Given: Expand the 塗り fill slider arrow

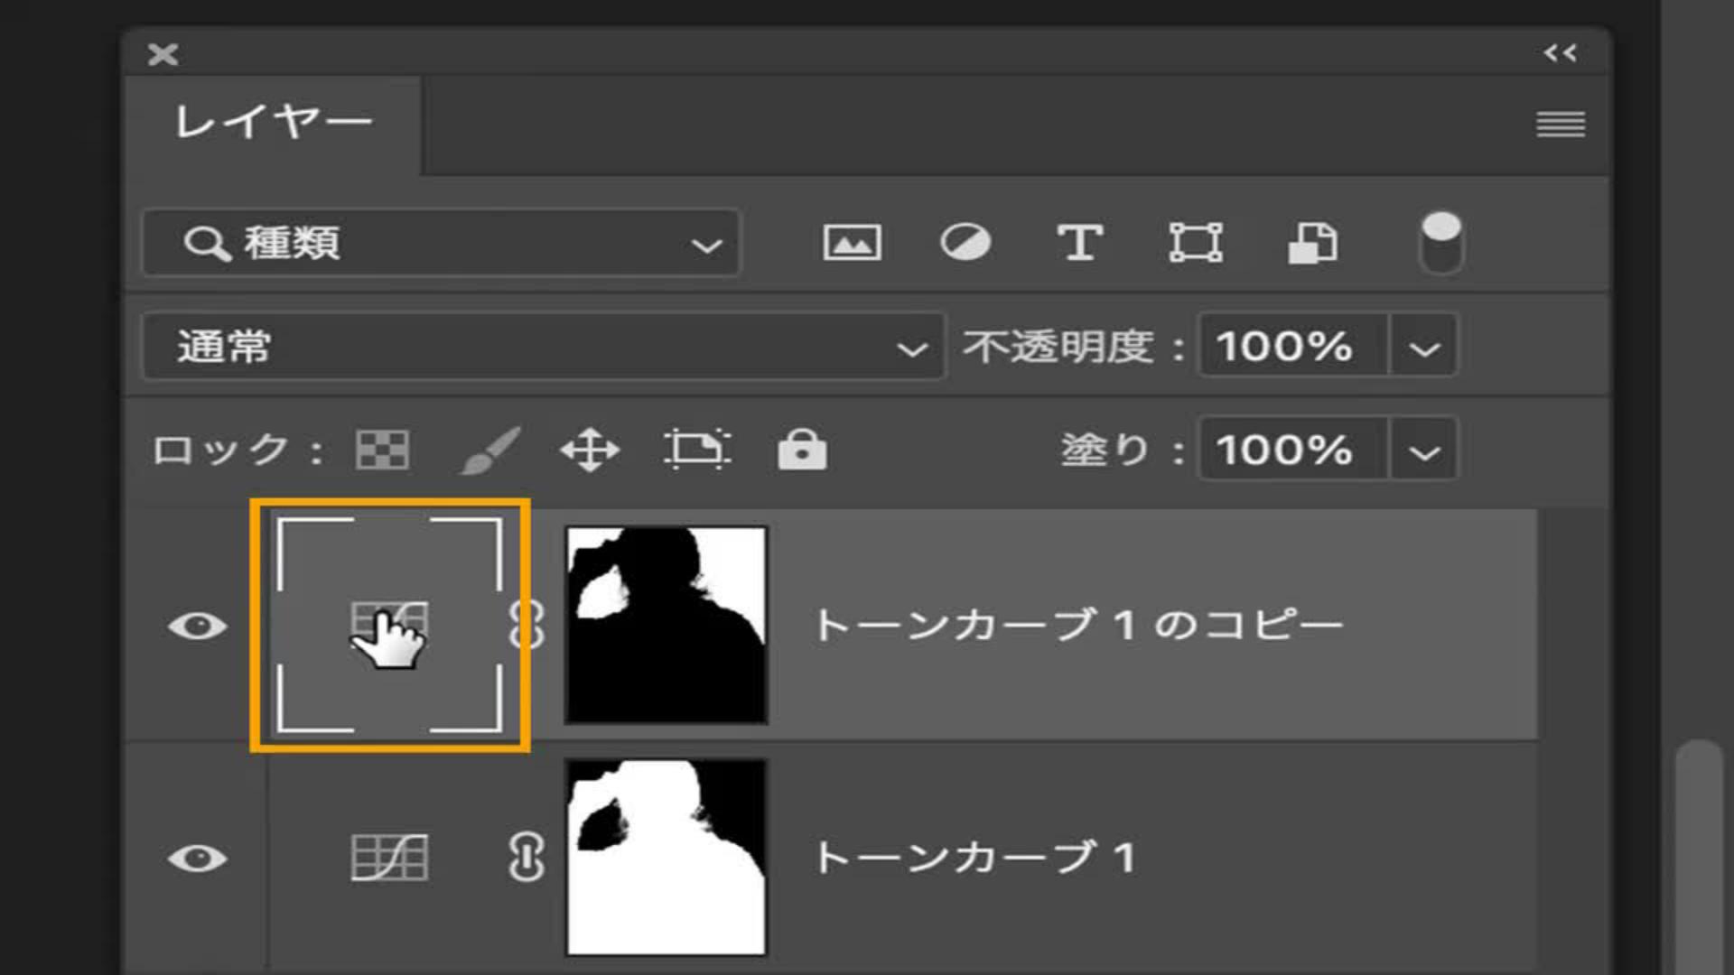Looking at the screenshot, I should 1424,450.
